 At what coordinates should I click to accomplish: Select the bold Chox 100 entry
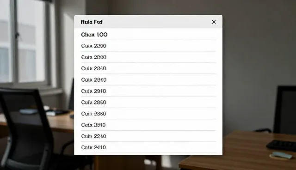click(x=148, y=35)
